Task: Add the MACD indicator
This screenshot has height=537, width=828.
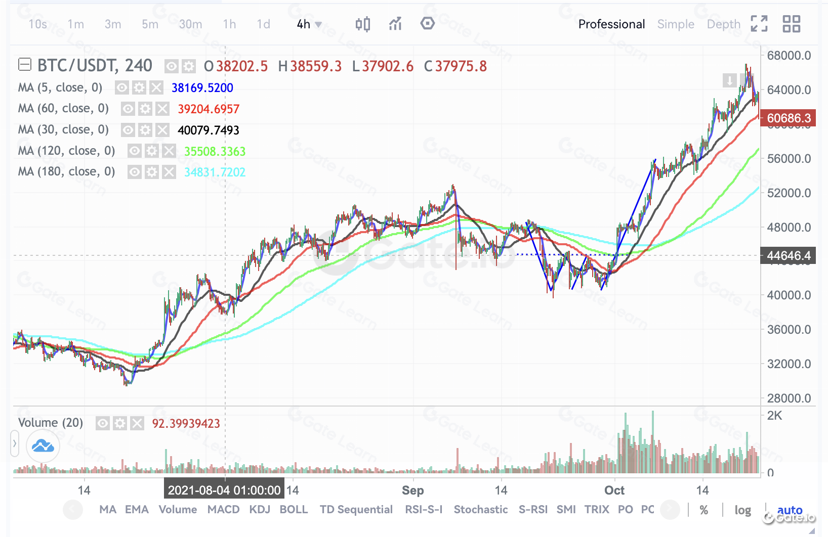Action: (x=223, y=510)
